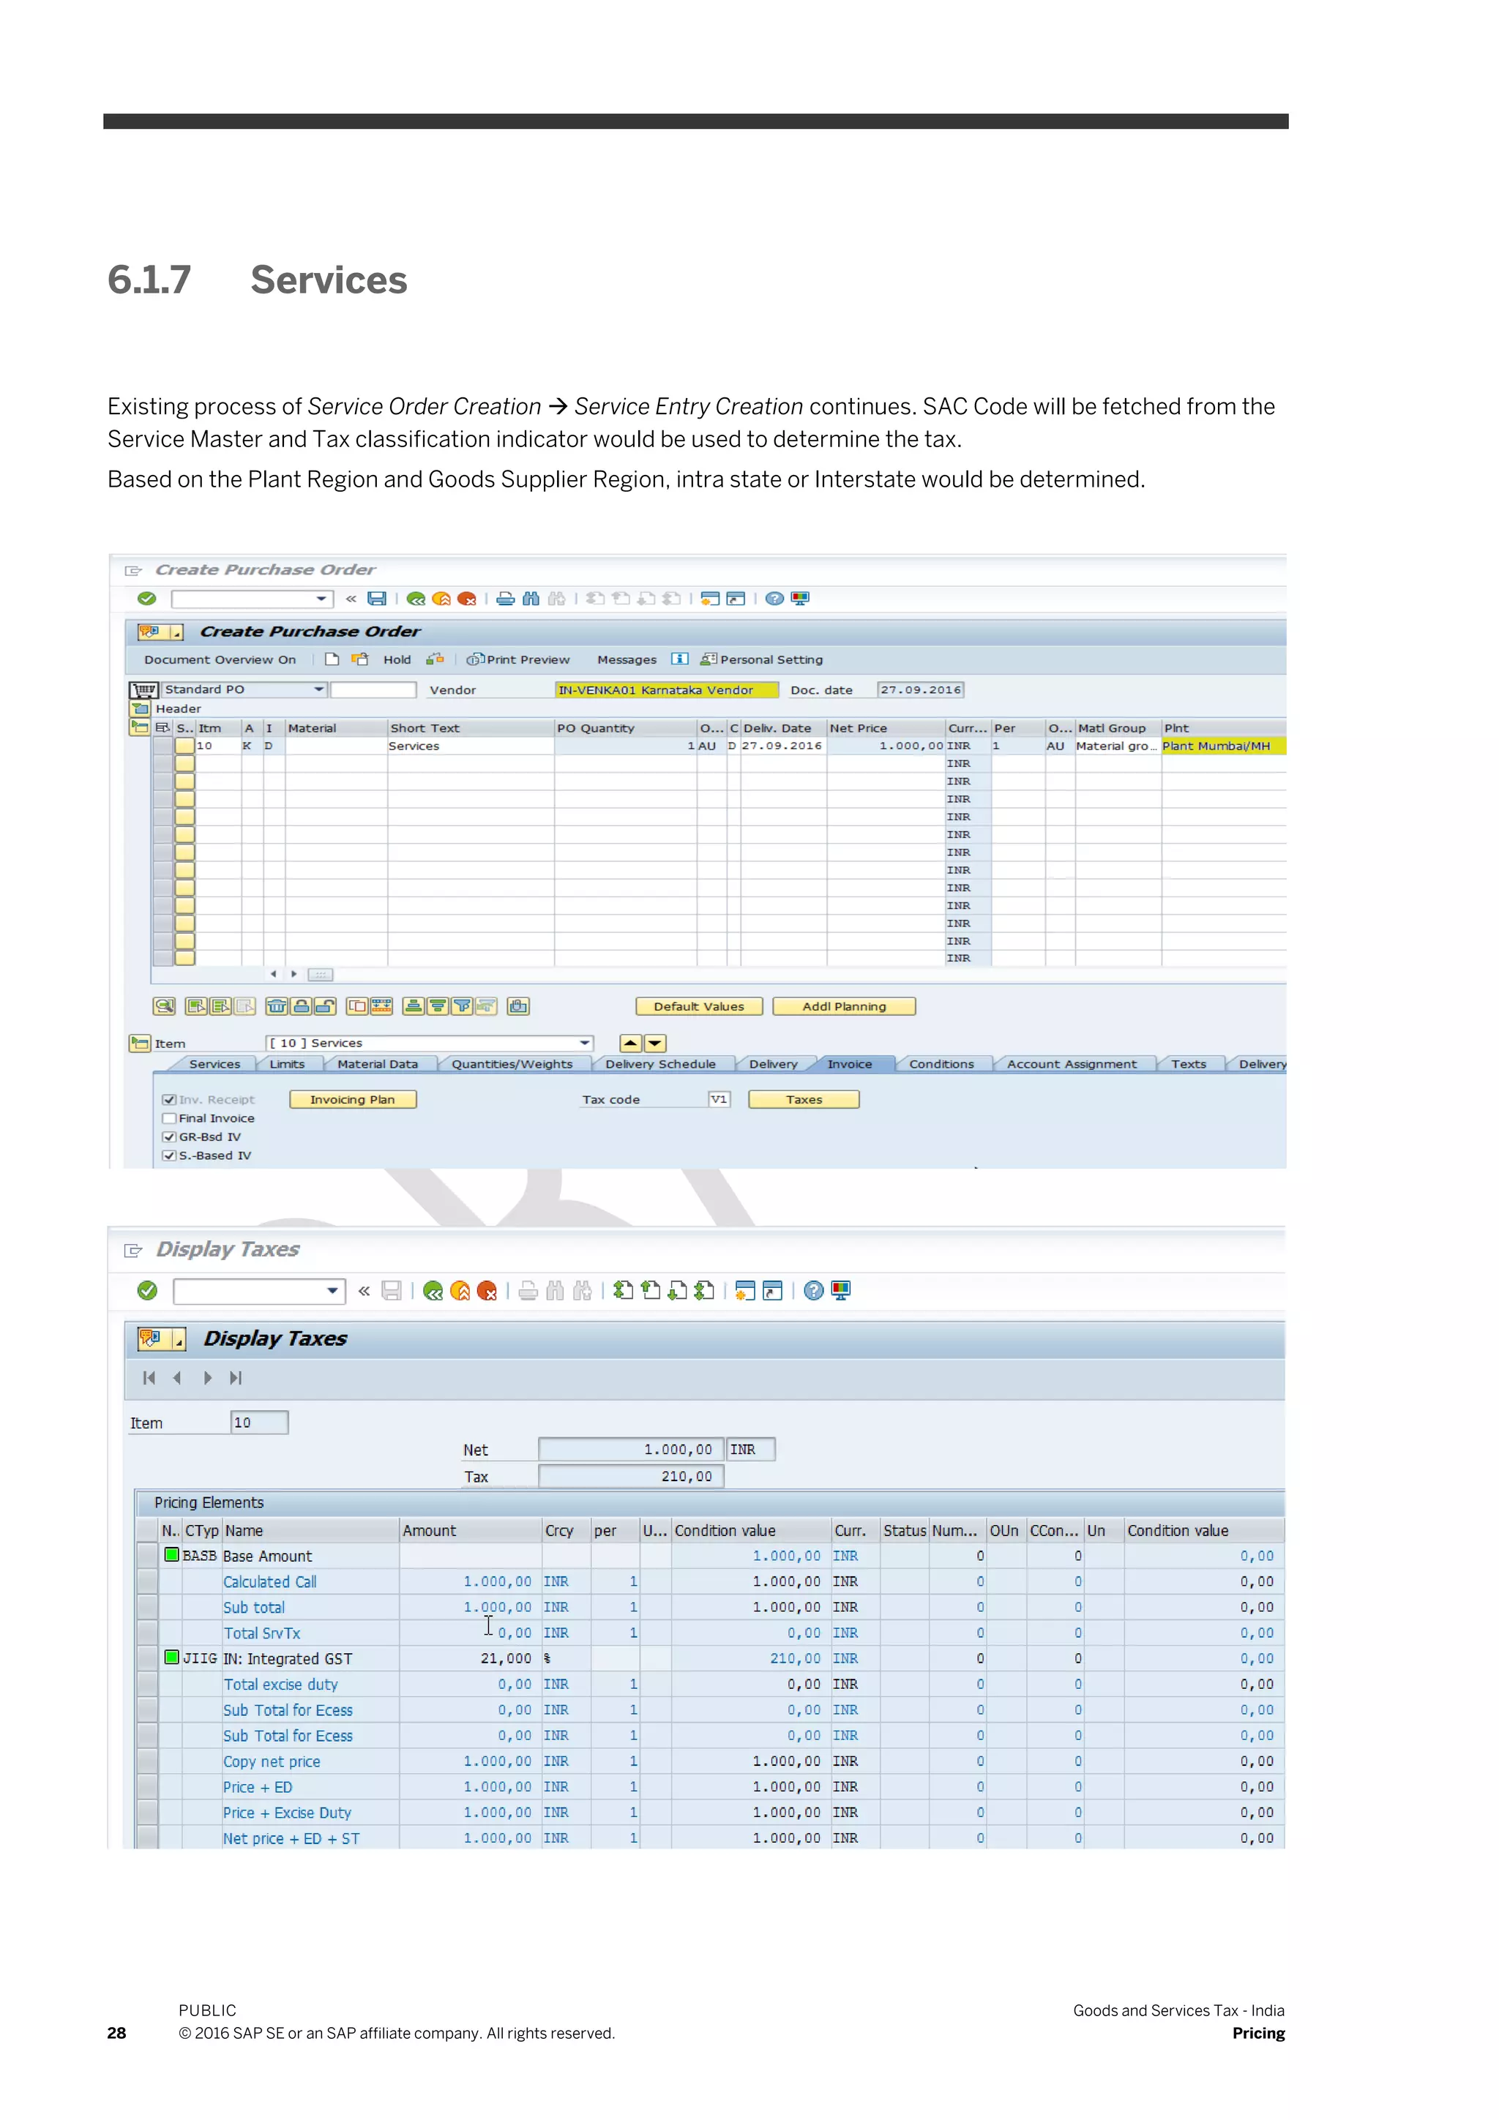Screen dimensions: 1499x2120
Task: Click the Print Preview button
Action: click(518, 659)
